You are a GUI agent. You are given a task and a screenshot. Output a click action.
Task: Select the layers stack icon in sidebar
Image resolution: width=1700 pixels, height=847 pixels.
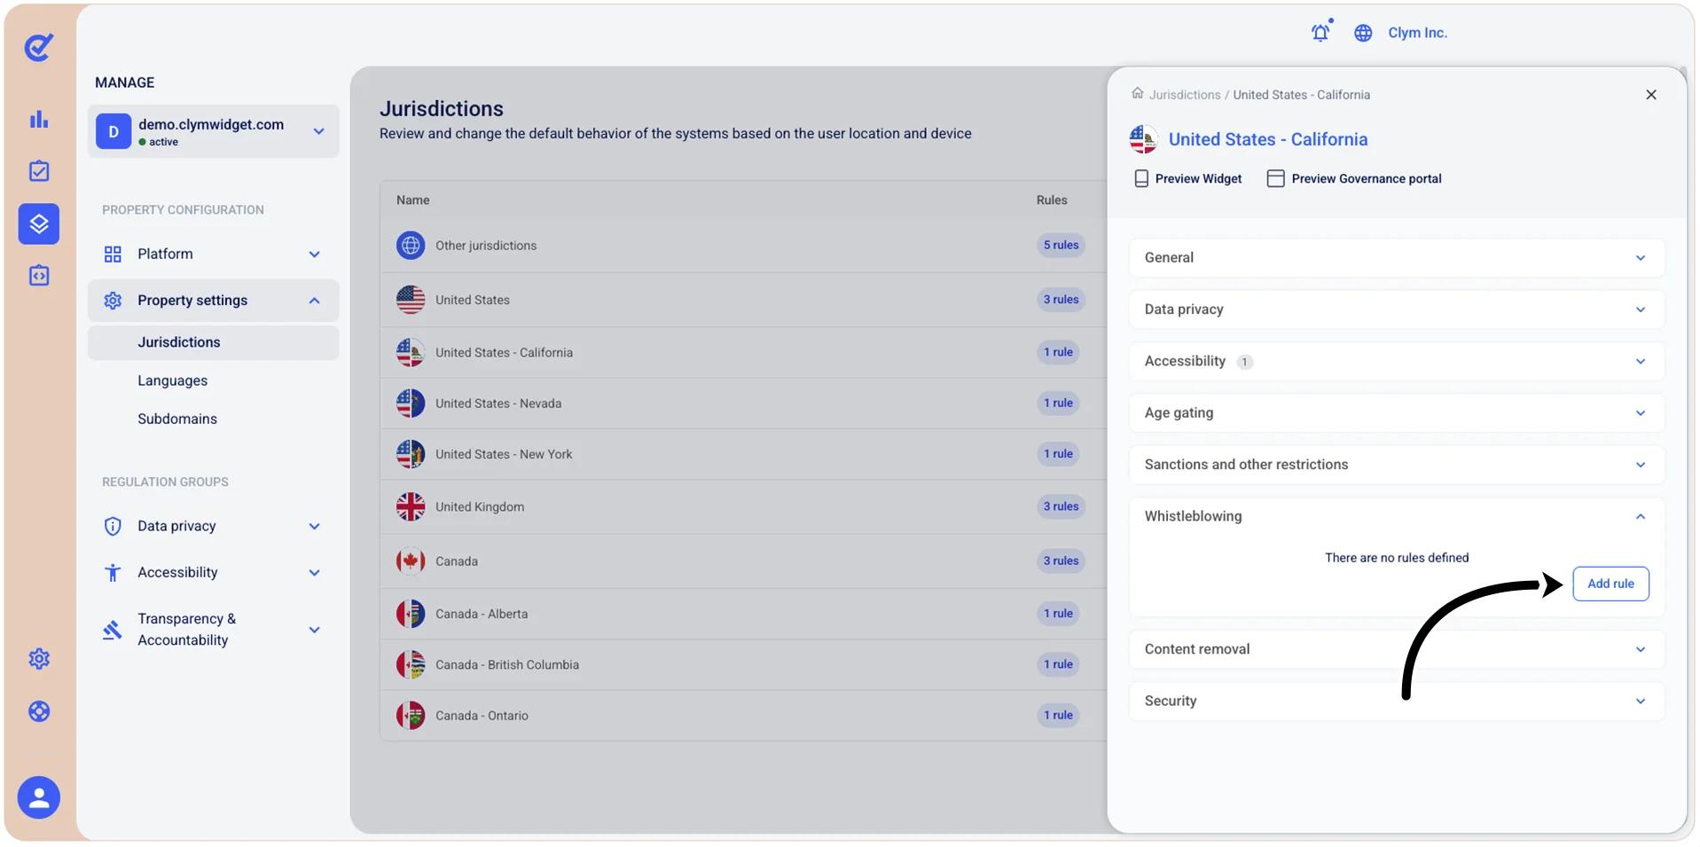(39, 224)
